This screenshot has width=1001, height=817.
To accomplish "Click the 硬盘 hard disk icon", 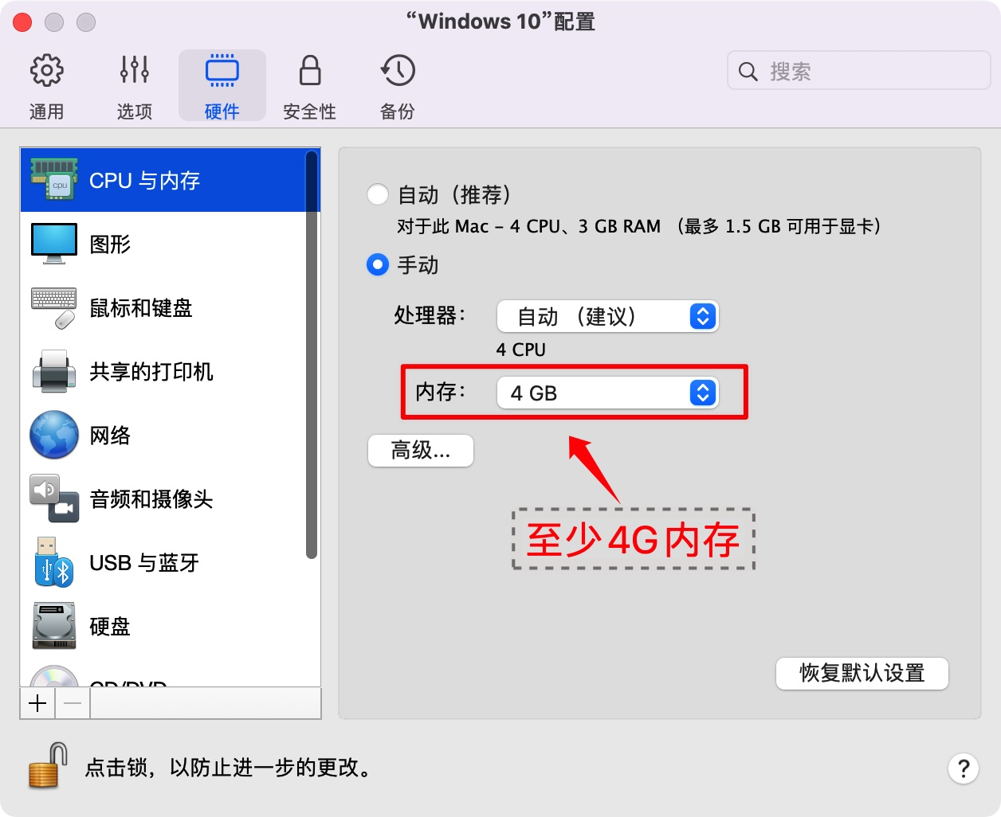I will 54,626.
